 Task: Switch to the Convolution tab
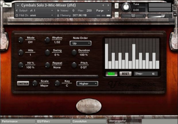point(89,121)
